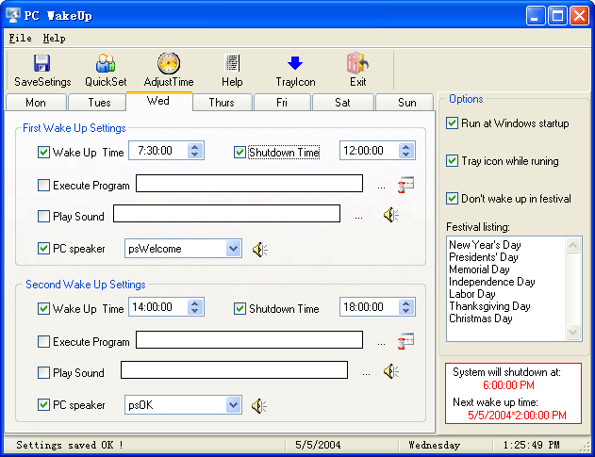The image size is (595, 457).
Task: Enable second Play Sound checkbox
Action: [x=43, y=372]
